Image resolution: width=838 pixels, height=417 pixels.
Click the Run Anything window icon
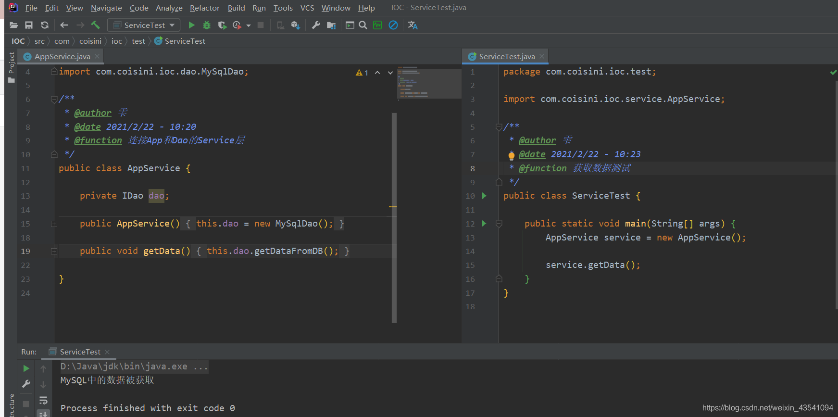pos(350,25)
